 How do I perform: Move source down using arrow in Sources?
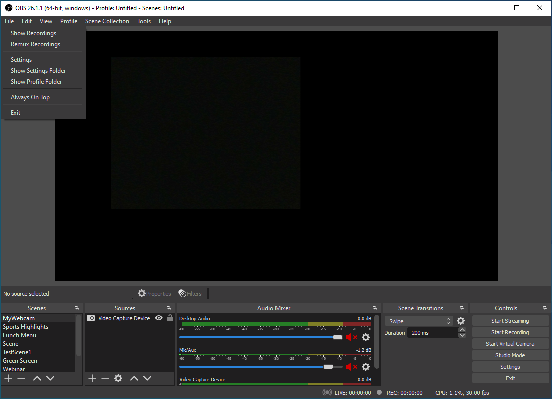(147, 378)
